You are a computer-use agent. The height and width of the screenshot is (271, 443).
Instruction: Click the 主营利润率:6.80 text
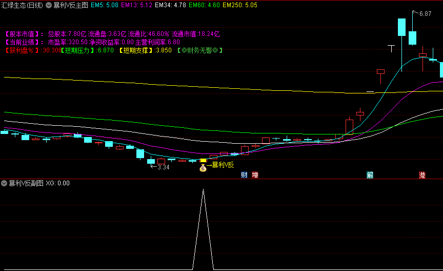click(x=157, y=43)
